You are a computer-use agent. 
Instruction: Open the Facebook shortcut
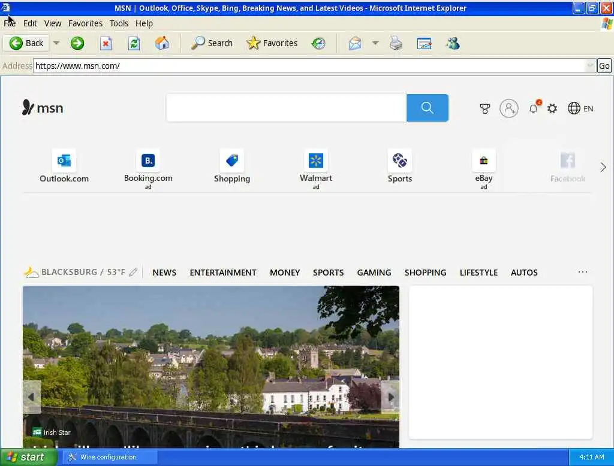(x=568, y=167)
